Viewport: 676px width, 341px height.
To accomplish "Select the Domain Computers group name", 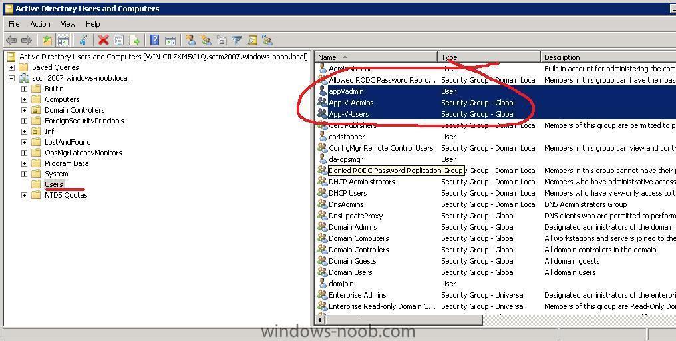I will click(x=359, y=238).
